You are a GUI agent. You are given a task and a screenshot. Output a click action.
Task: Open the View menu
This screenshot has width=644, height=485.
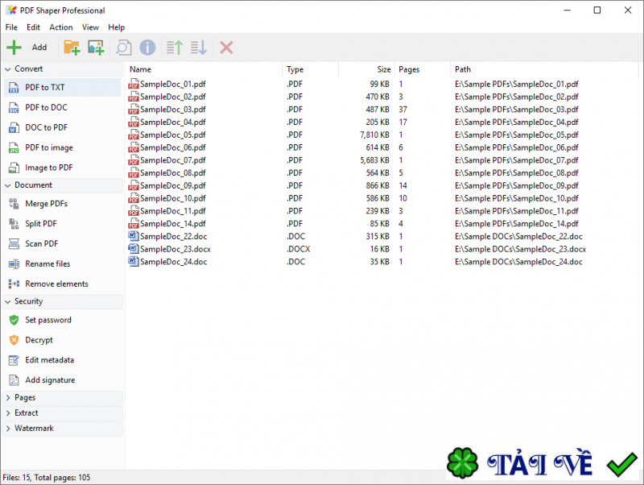(90, 27)
